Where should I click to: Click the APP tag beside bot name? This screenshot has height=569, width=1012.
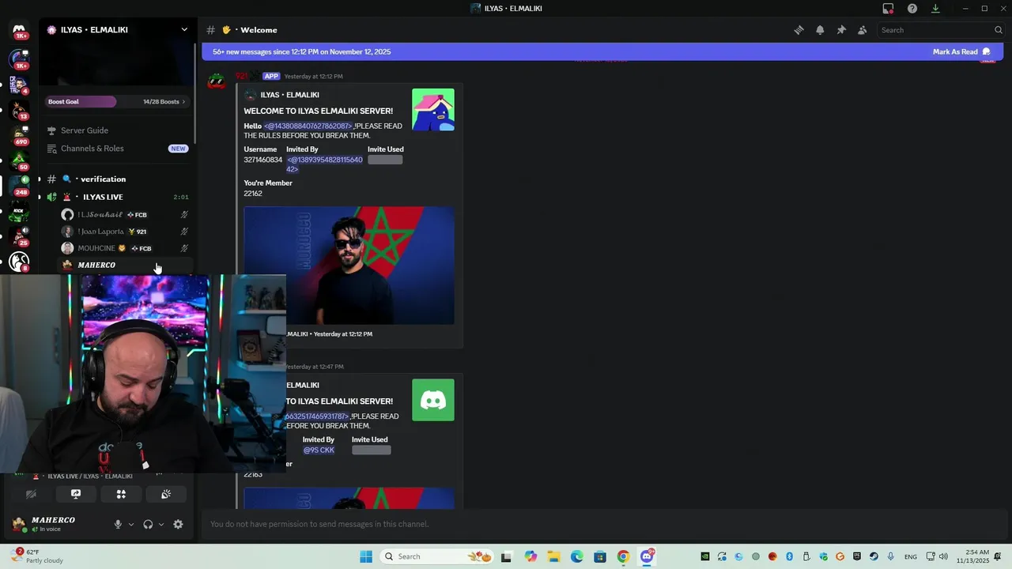click(271, 77)
